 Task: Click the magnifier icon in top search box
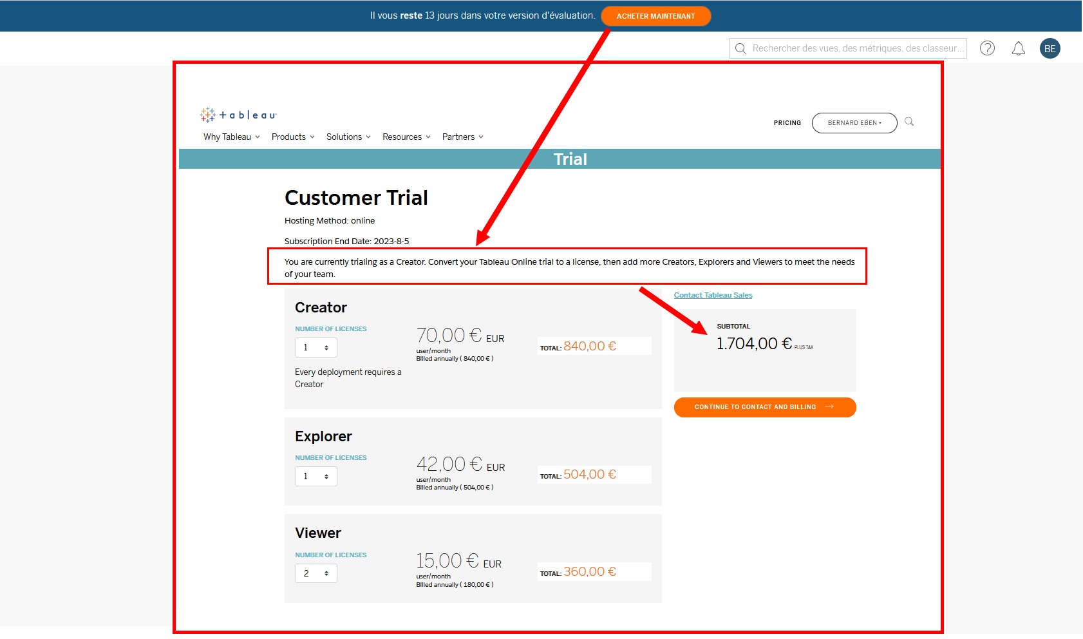740,48
